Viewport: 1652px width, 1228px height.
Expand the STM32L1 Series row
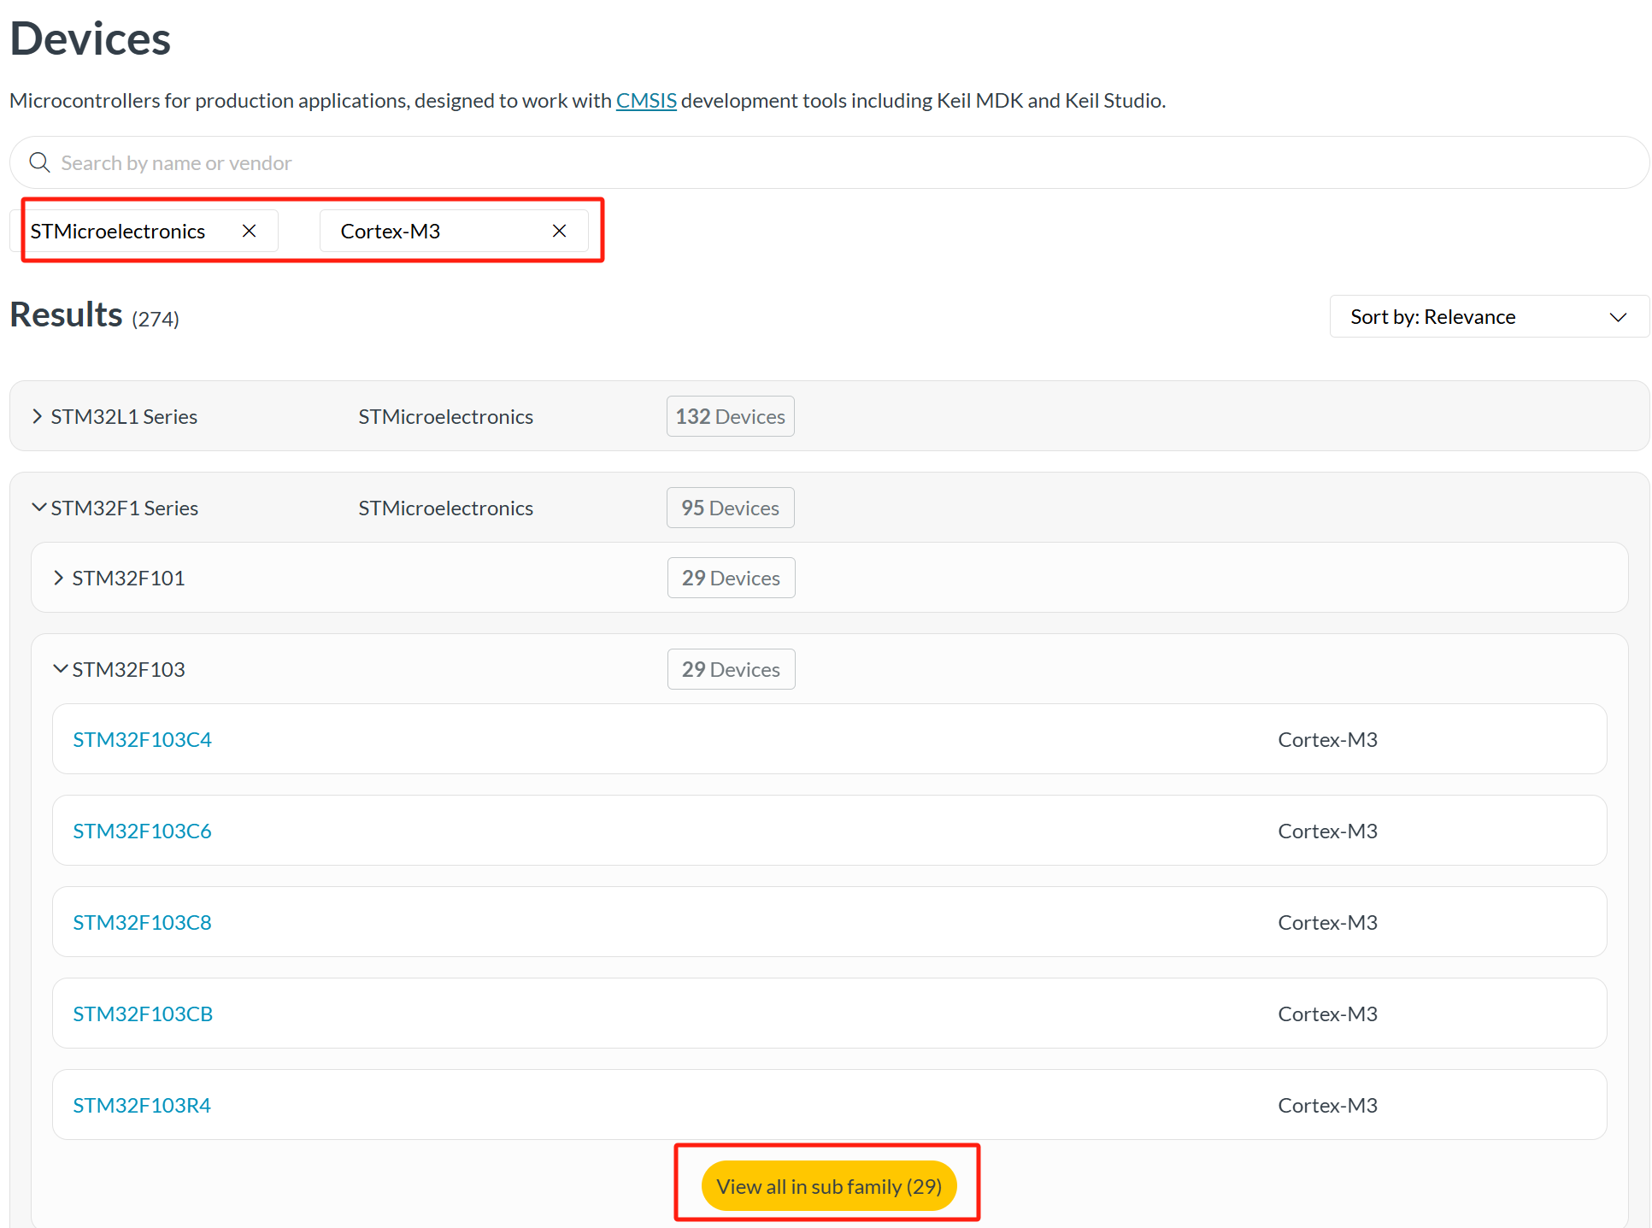38,416
